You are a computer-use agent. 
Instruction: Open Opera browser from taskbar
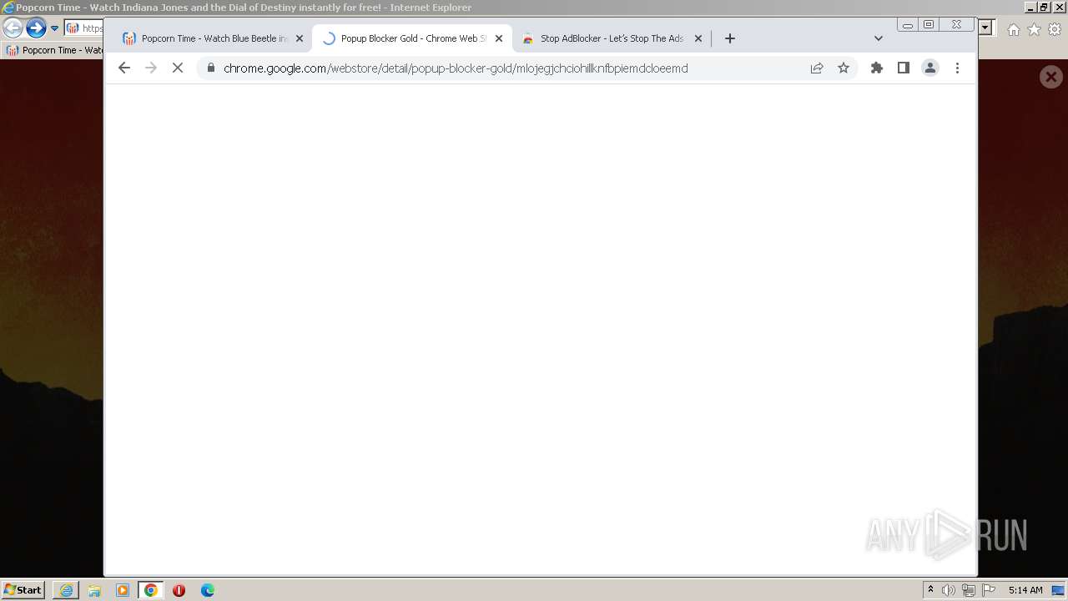(x=179, y=590)
